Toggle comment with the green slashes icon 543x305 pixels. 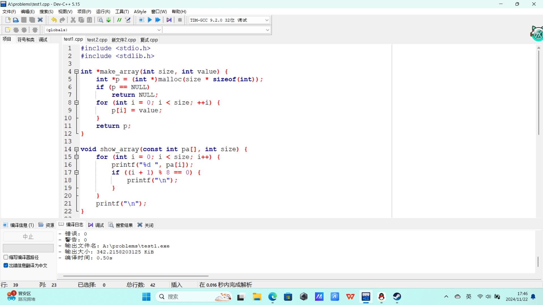[119, 20]
